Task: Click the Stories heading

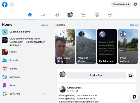Action: [x=60, y=25]
